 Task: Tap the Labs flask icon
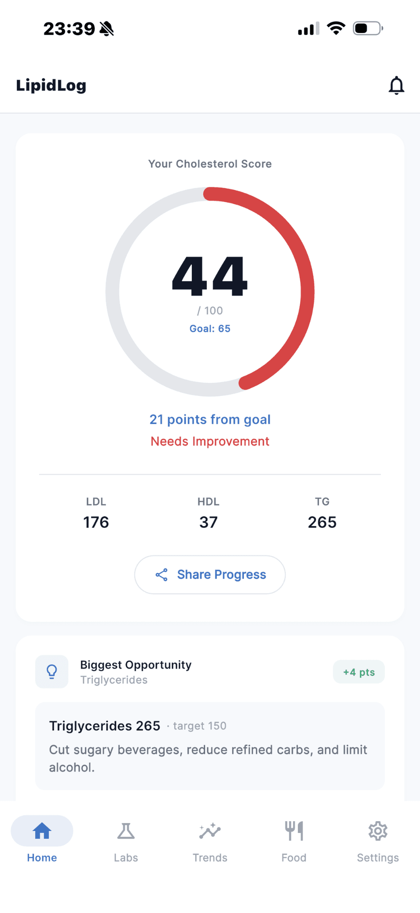pos(126,831)
